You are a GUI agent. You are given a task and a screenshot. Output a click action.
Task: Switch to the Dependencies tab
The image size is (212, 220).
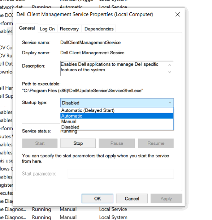click(99, 29)
